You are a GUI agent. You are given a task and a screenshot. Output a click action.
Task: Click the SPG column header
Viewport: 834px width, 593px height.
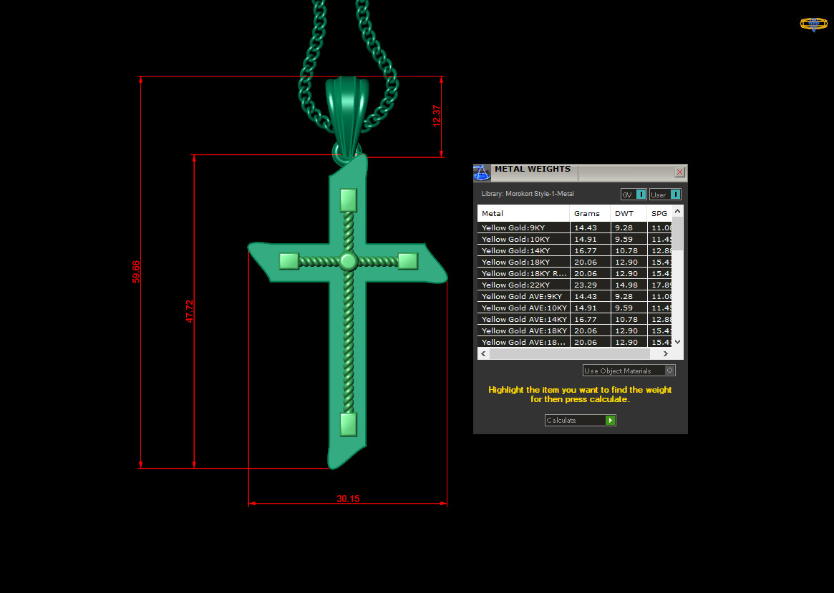point(659,214)
